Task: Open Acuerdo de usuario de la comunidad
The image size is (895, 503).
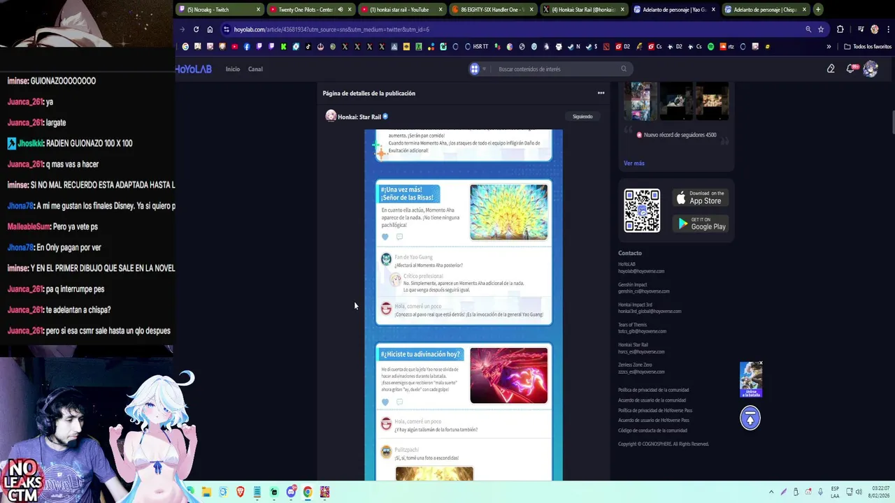Action: click(x=652, y=400)
